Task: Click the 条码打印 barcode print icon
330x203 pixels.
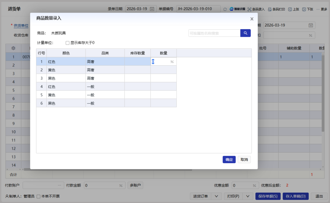Action: [x=269, y=9]
